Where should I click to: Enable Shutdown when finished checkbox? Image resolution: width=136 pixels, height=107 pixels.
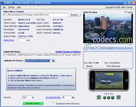coord(54,103)
